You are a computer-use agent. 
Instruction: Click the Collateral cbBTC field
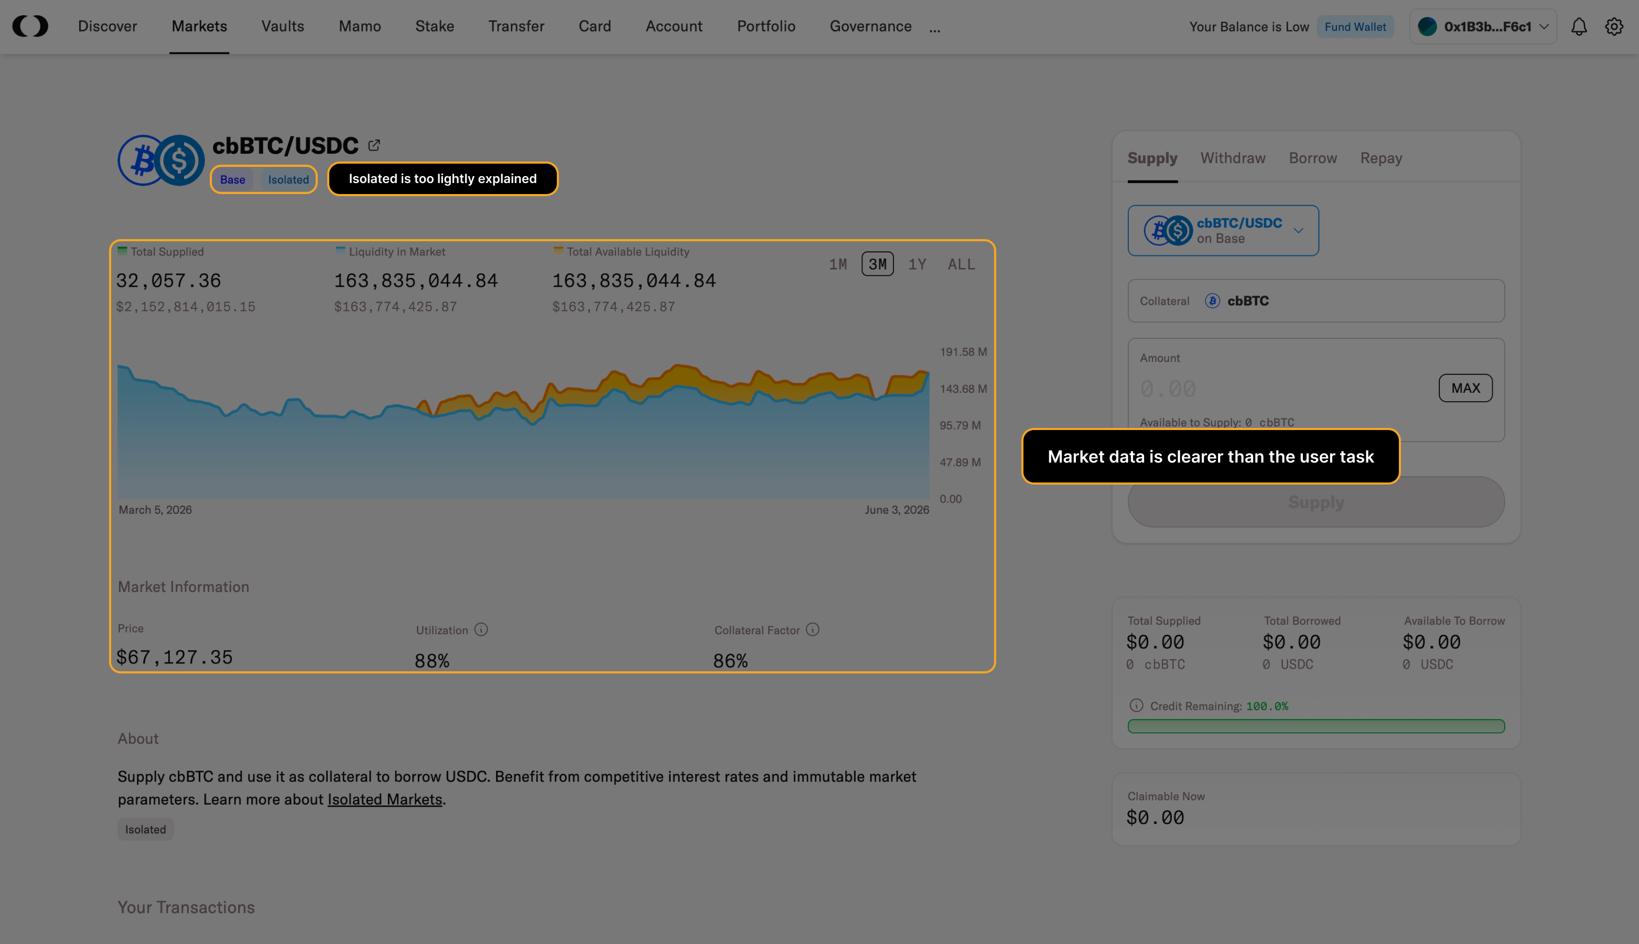click(1315, 301)
